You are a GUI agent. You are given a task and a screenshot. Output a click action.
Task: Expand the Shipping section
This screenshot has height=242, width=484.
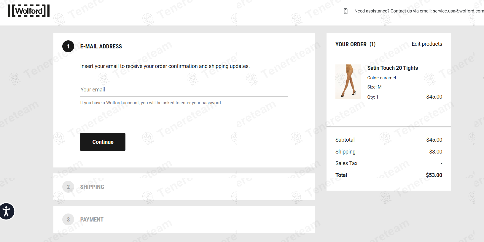184,187
